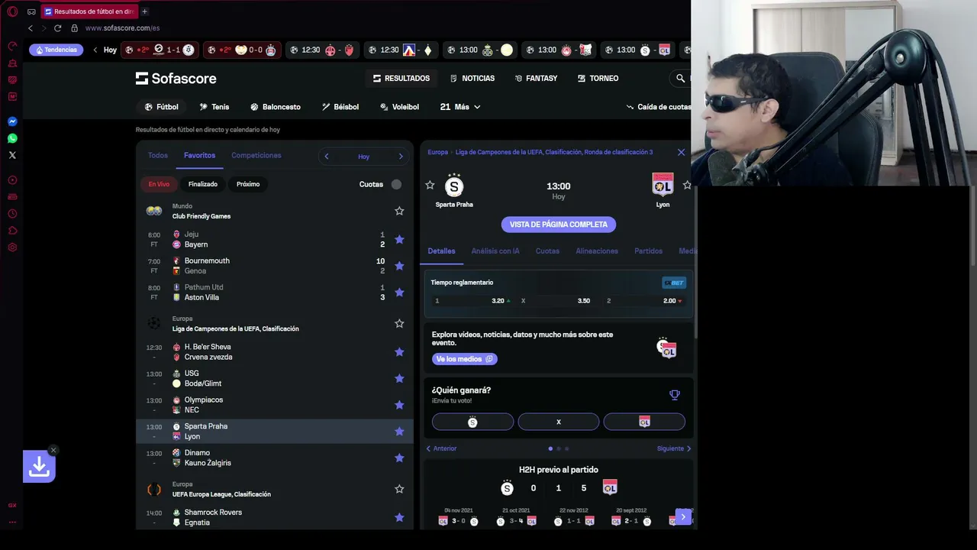The width and height of the screenshot is (977, 550).
Task: Click the 'Ve los medios' button
Action: (464, 359)
